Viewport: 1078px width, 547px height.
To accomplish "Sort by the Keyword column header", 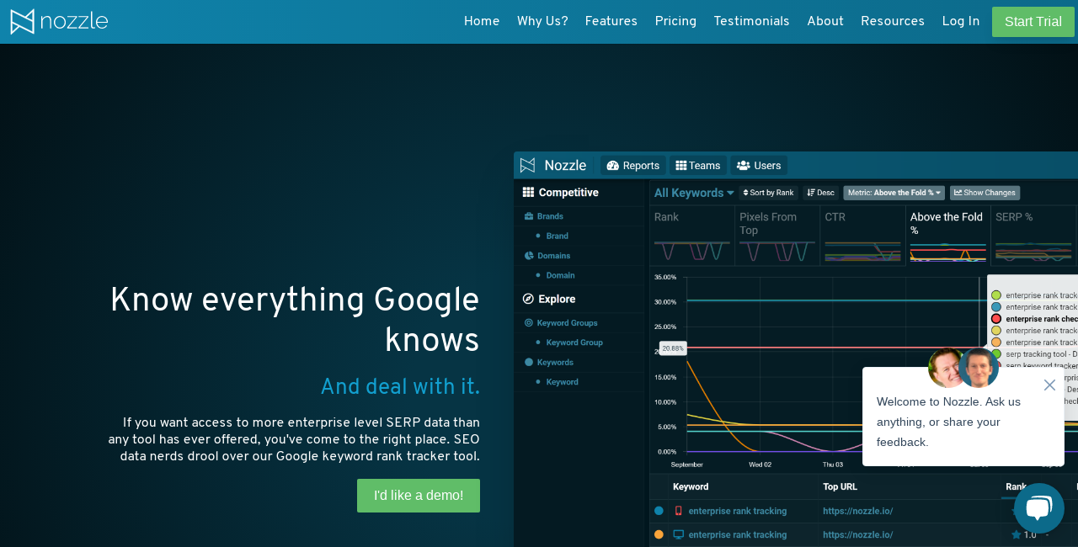I will pyautogui.click(x=691, y=486).
